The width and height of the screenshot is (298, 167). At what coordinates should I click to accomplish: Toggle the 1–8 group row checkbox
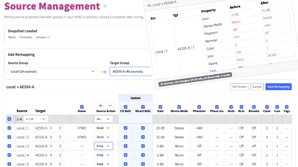tap(9, 119)
